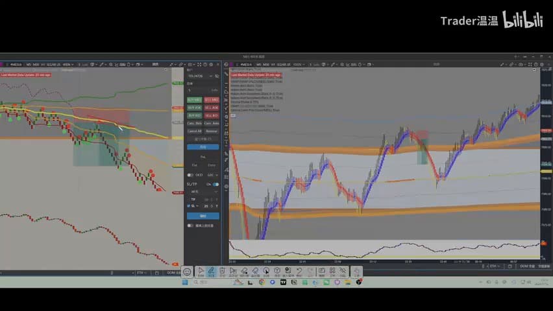Open the green WeChat icon on taskbar
This screenshot has width=553, height=311.
(326, 282)
